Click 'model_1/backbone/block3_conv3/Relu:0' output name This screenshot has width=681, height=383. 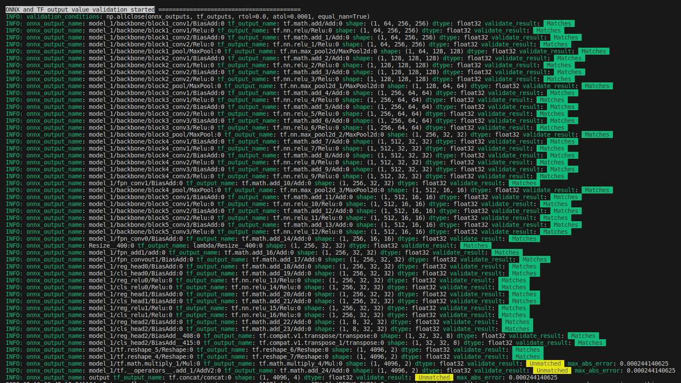click(x=150, y=128)
